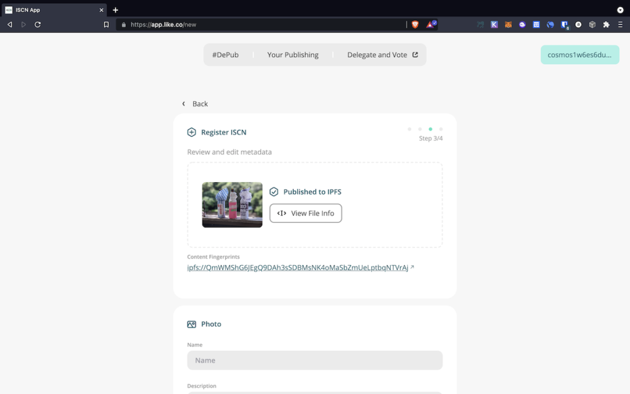
Task: Click the Brave Shields lion icon
Action: coord(415,25)
